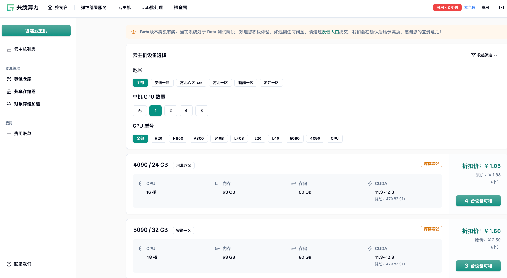Screen dimensions: 507x278
Task: Select 2 GPUs per machine option
Action: [170, 111]
